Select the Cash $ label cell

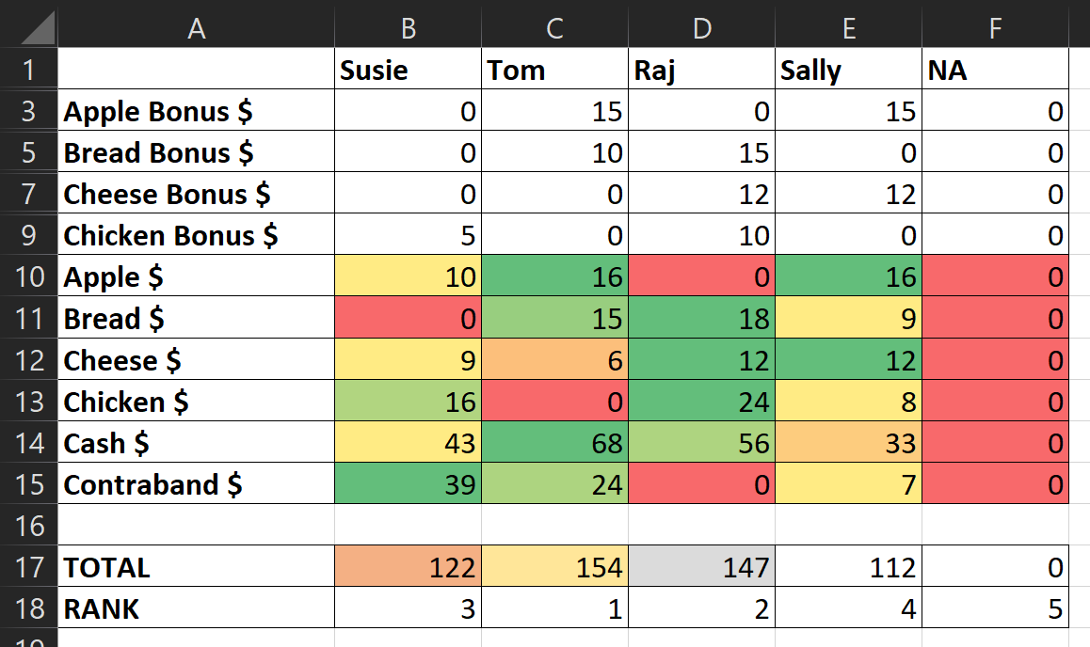coord(196,442)
